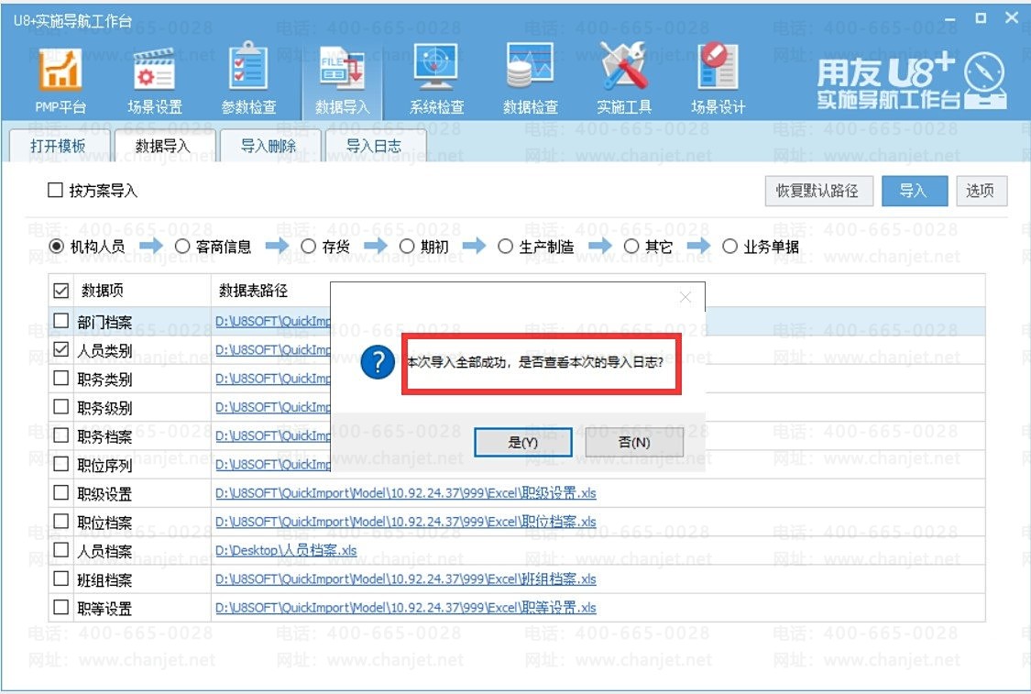Screen dimensions: 1031x694
Task: Check the 人员档案 row checkbox
Action: click(x=61, y=550)
